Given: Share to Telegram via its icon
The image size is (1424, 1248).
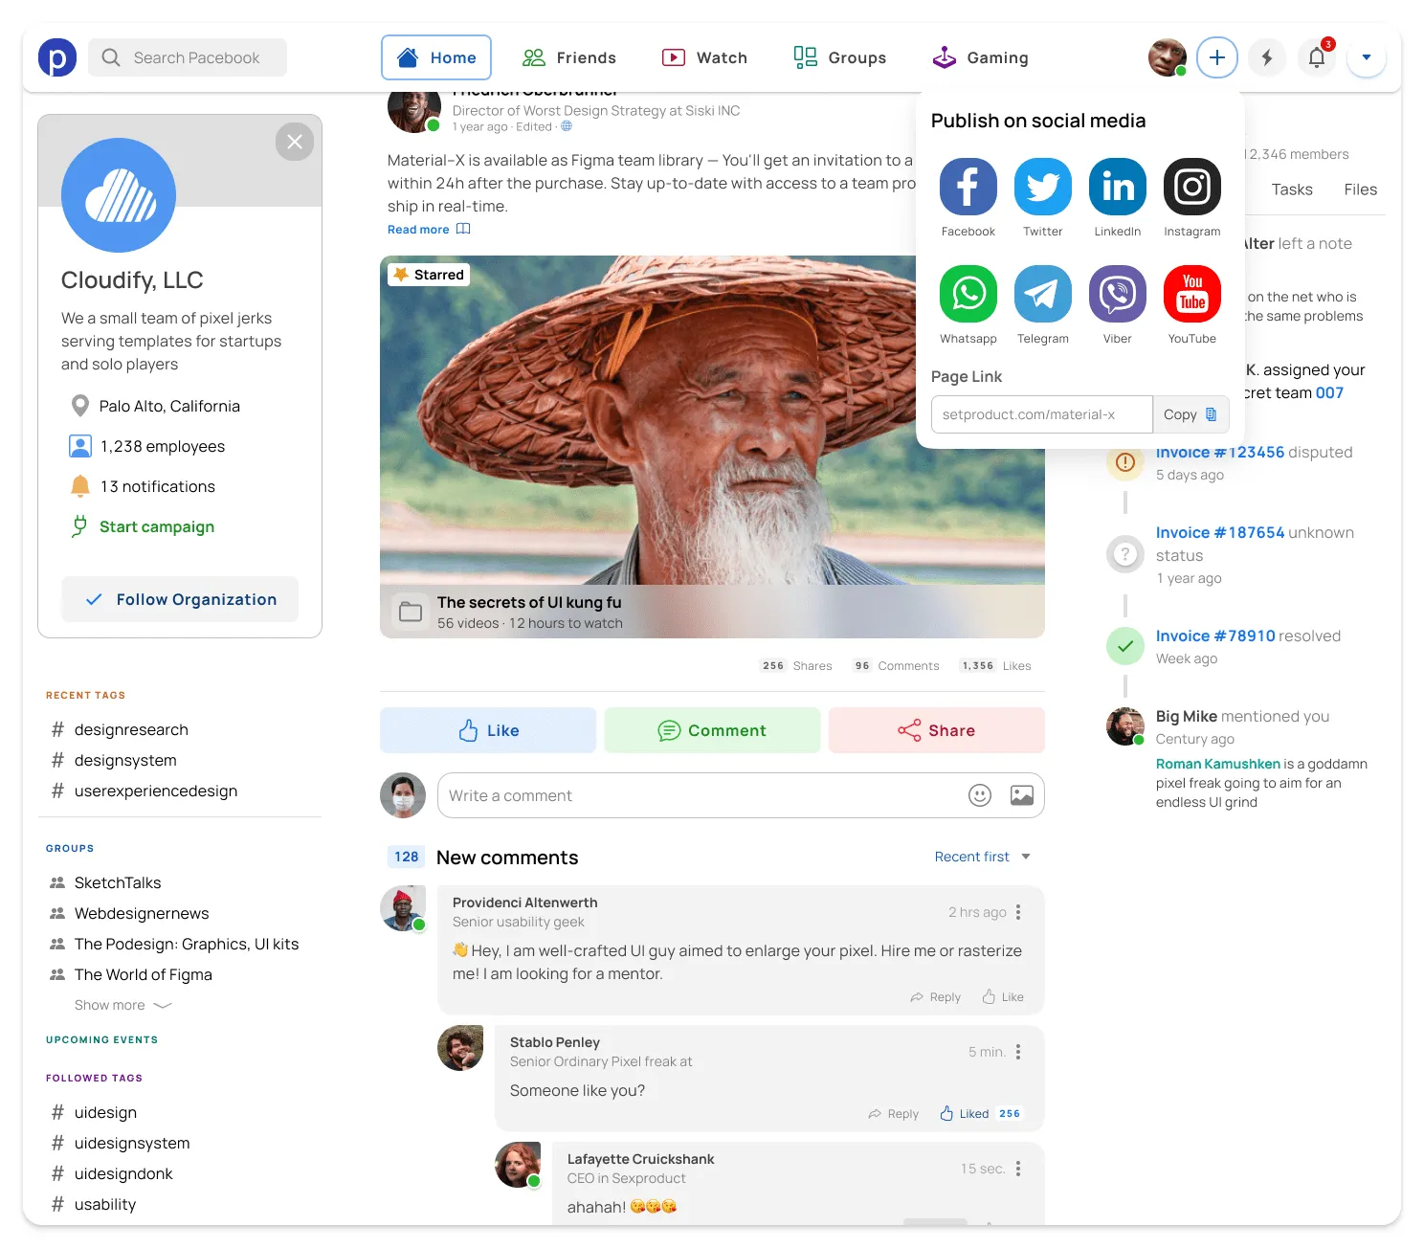Looking at the screenshot, I should pos(1042,294).
